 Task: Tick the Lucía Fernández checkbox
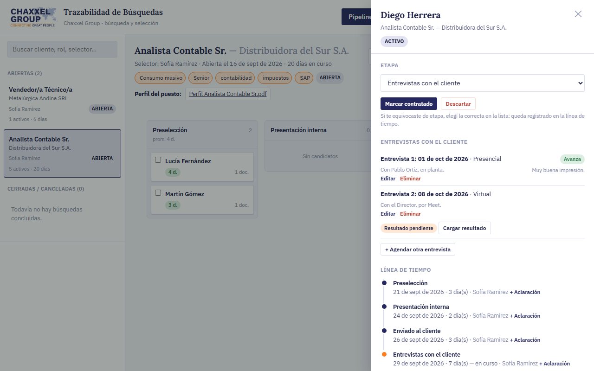tap(158, 160)
